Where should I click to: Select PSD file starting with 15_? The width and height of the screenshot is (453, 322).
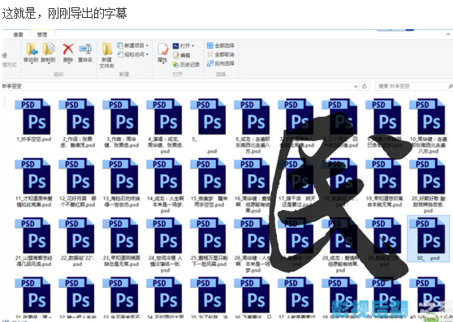point(209,182)
